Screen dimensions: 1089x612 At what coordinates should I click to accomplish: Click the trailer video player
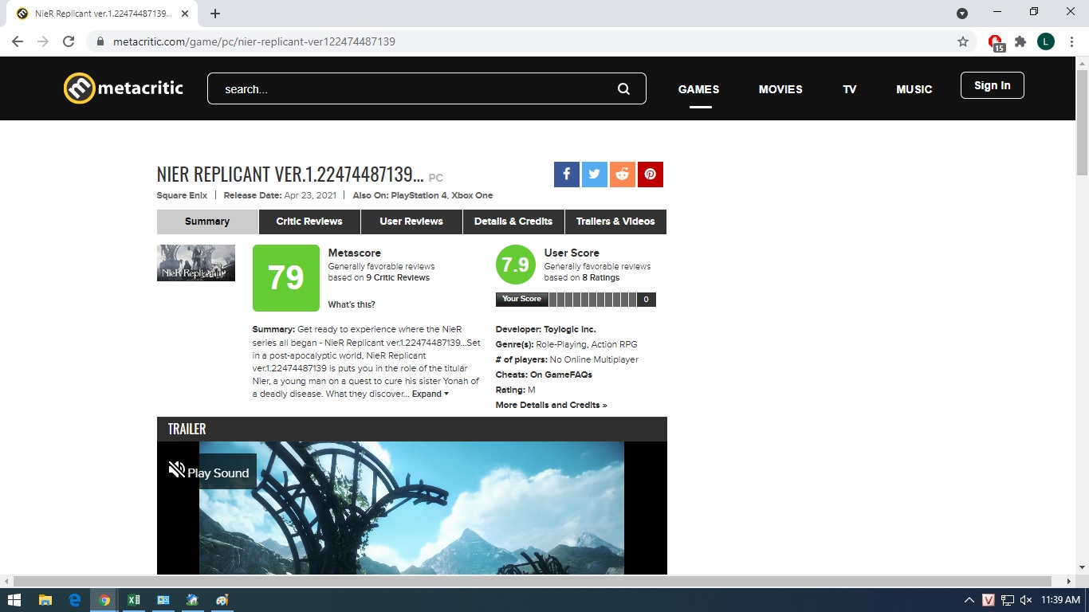coord(412,508)
